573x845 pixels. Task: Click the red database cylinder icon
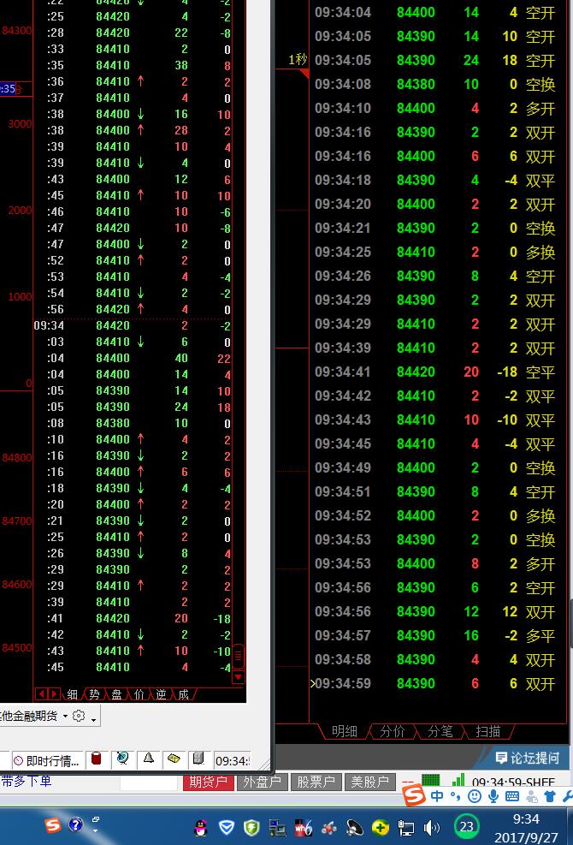[97, 759]
